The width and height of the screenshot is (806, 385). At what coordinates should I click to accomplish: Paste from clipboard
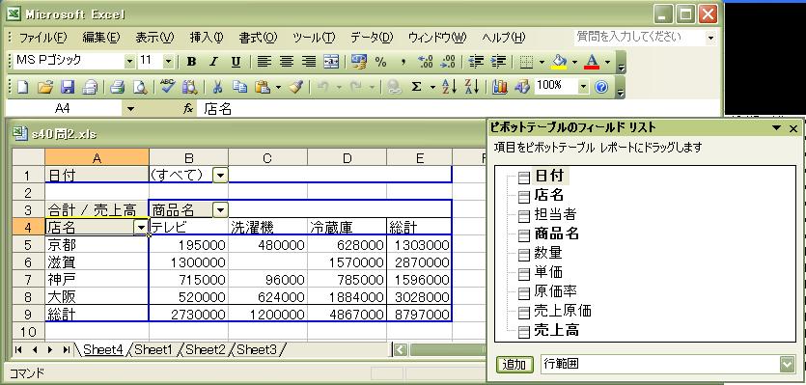tap(263, 87)
